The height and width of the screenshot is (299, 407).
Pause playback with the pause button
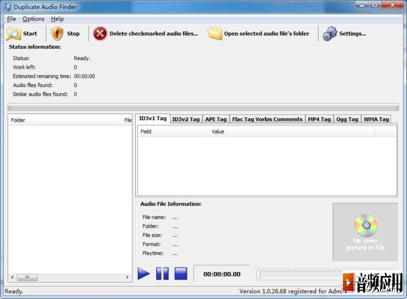coord(162,274)
